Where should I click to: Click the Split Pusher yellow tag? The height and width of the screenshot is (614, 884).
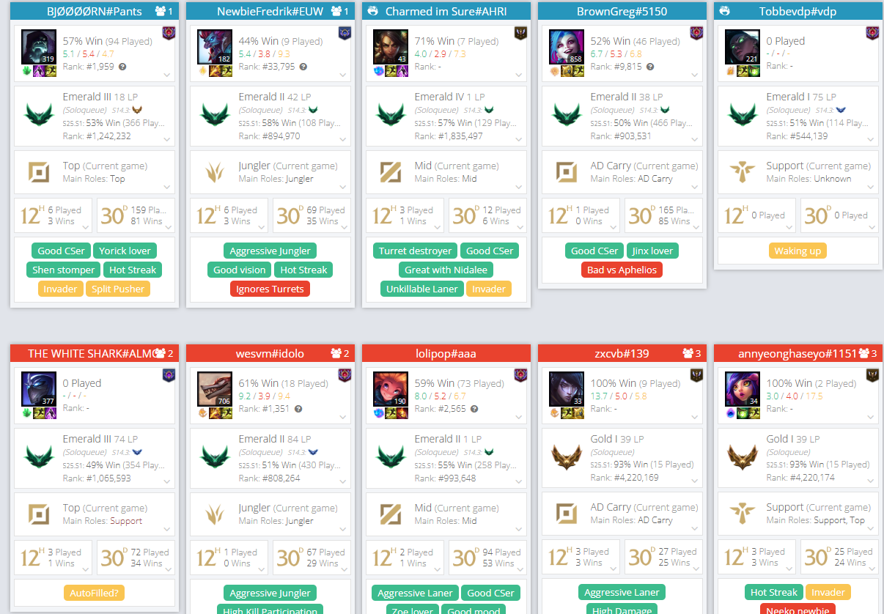(118, 289)
